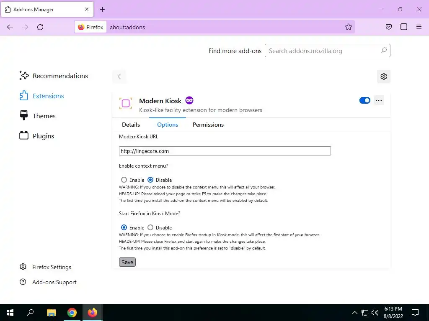Click the 'Modern Kiosk' extension name
Image resolution: width=429 pixels, height=321 pixels.
point(160,101)
